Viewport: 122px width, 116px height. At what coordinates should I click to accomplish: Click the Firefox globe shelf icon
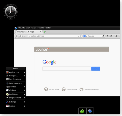90,111
